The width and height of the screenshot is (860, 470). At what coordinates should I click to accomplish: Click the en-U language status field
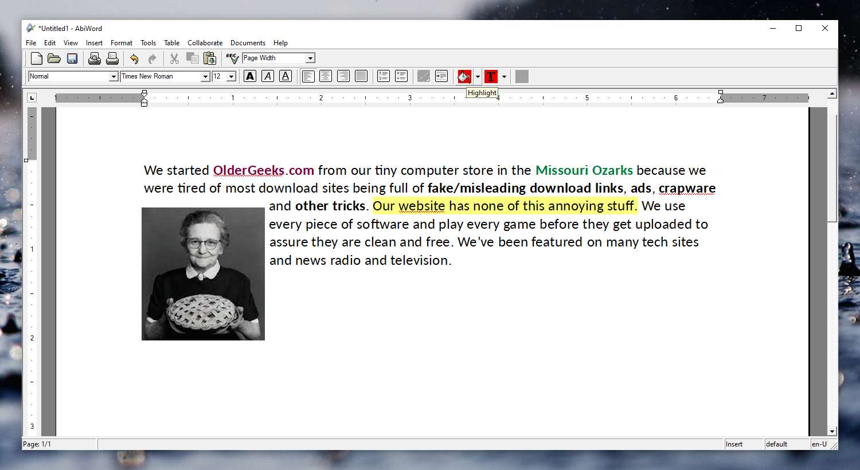pyautogui.click(x=819, y=444)
